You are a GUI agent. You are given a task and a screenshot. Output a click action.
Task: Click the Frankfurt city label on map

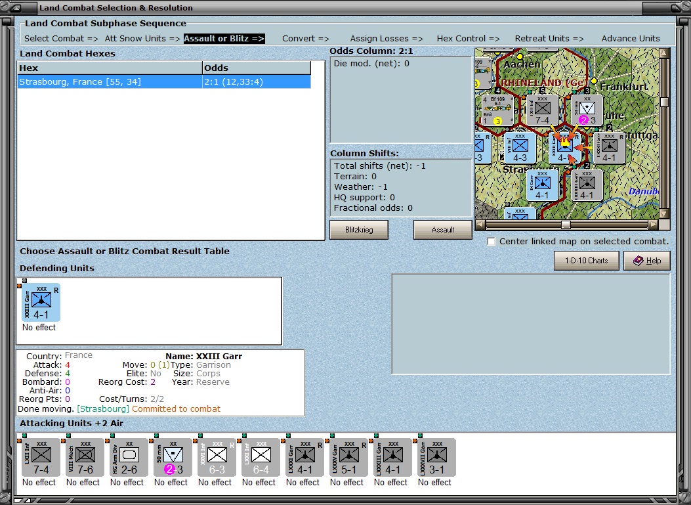pyautogui.click(x=624, y=87)
